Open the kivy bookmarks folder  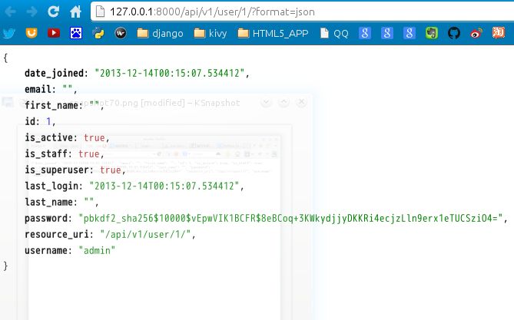pos(211,33)
